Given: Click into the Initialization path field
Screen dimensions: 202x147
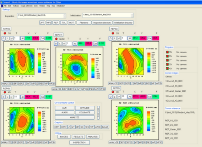Looking at the screenshot, I should [108, 15].
